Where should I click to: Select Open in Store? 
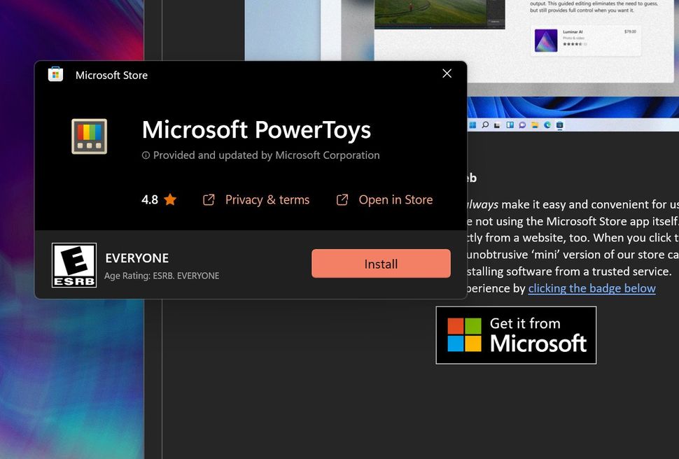pos(395,199)
